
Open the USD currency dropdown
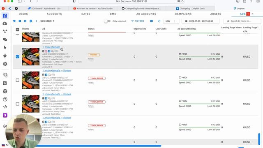171,21
